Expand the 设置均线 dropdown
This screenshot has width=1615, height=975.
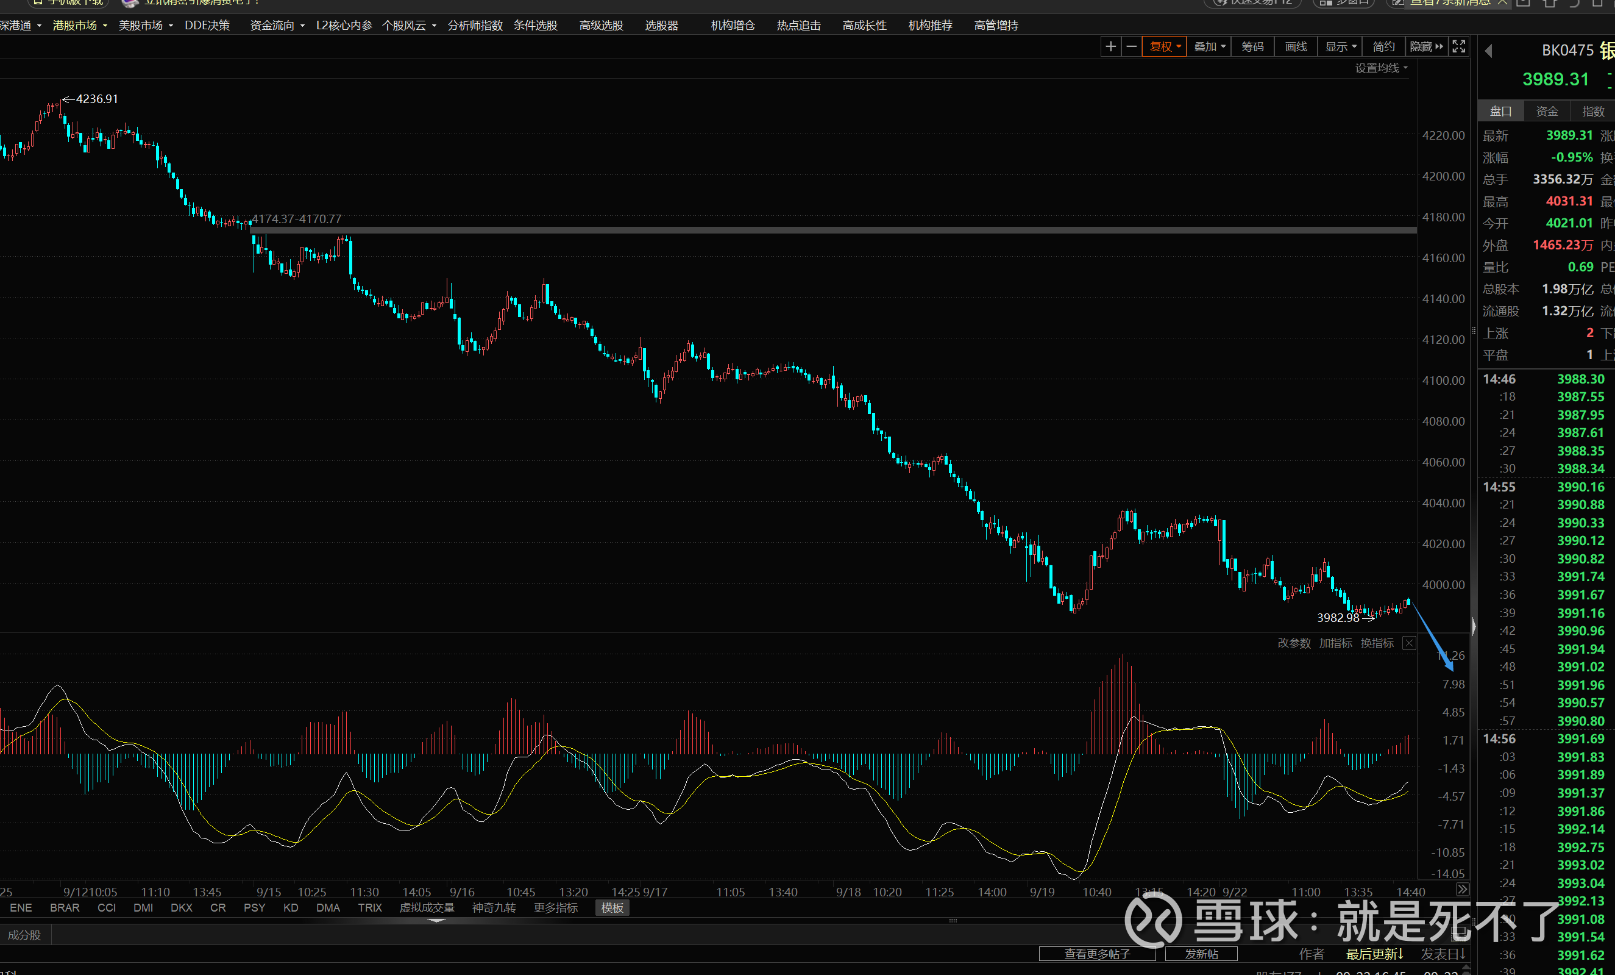(x=1380, y=68)
